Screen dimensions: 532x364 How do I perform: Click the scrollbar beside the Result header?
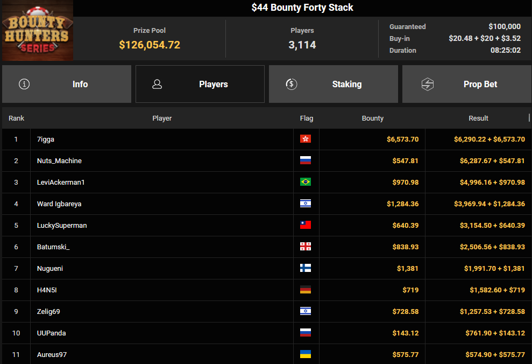(529, 117)
